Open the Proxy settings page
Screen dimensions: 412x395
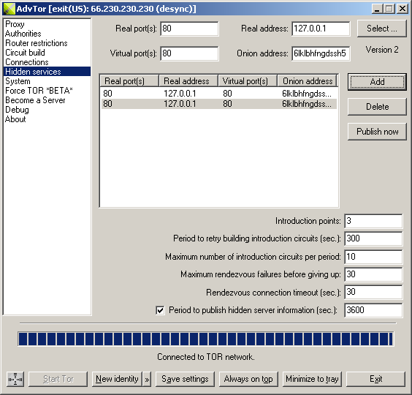15,24
